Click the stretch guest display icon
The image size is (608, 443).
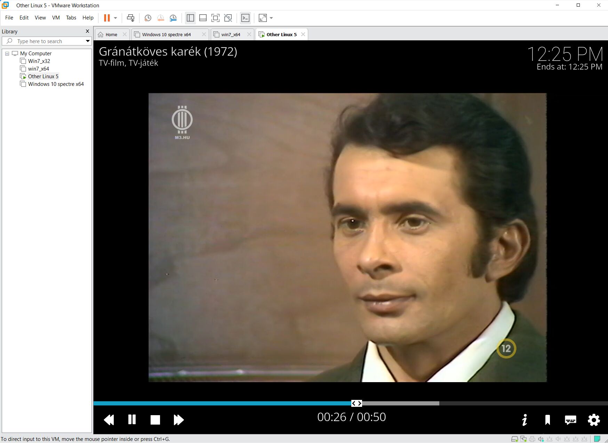pos(263,18)
